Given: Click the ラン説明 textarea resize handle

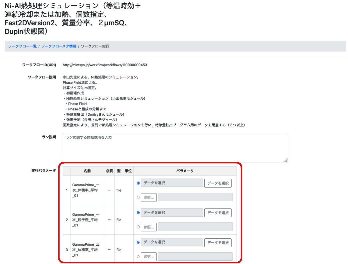Looking at the screenshot, I should [286, 160].
